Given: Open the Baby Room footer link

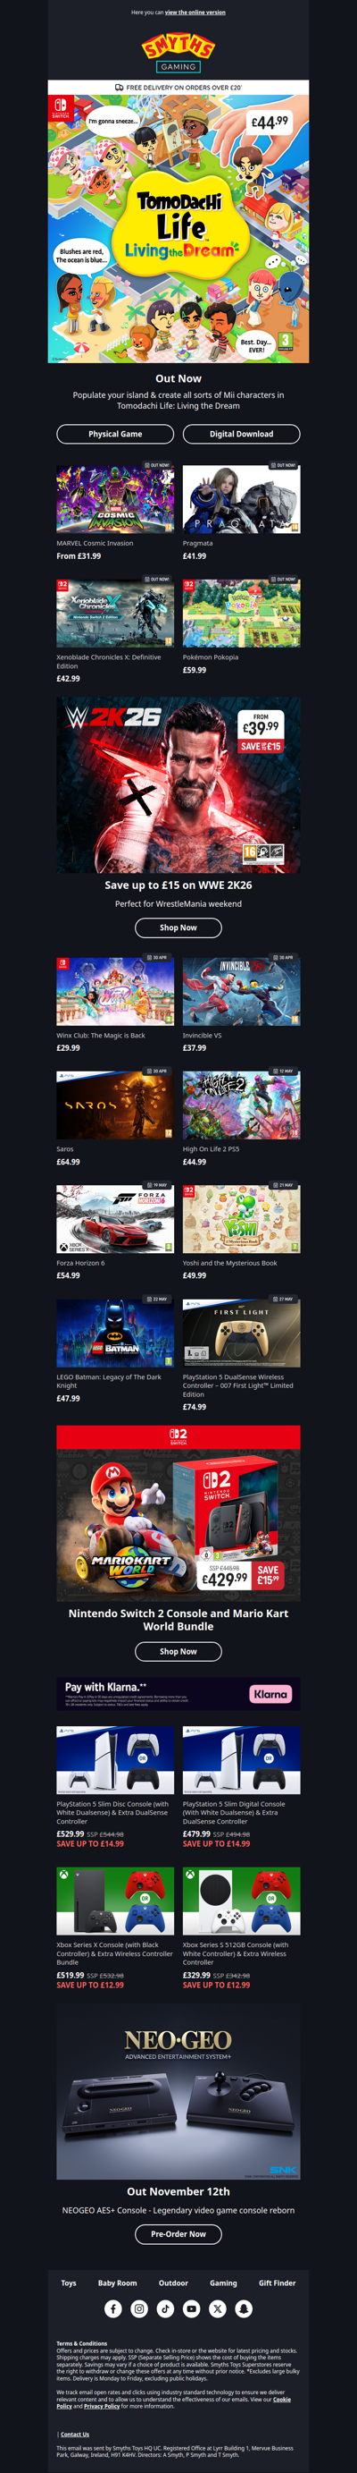Looking at the screenshot, I should (117, 2282).
